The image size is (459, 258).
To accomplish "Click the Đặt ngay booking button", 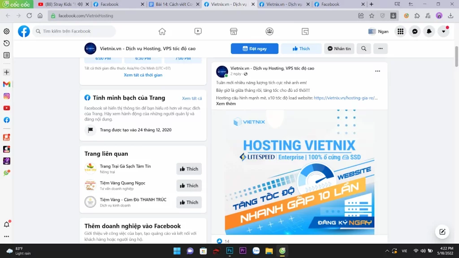I will 255,48.
